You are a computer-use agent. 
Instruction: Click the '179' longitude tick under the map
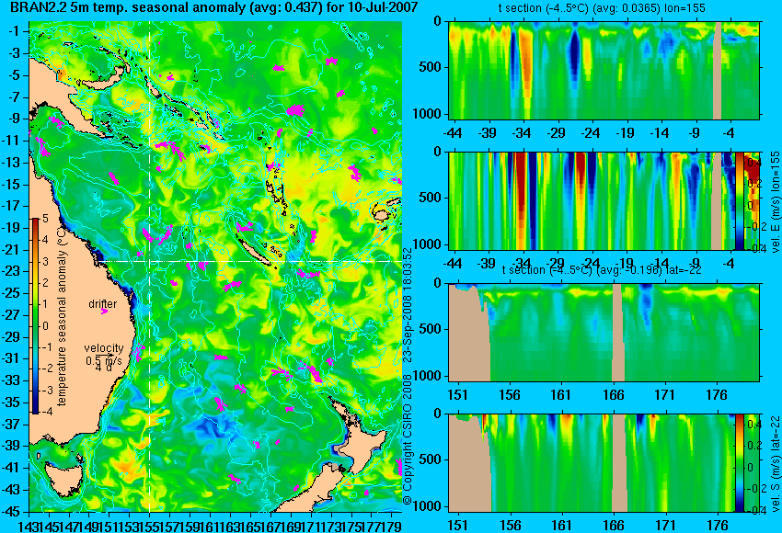coord(391,526)
